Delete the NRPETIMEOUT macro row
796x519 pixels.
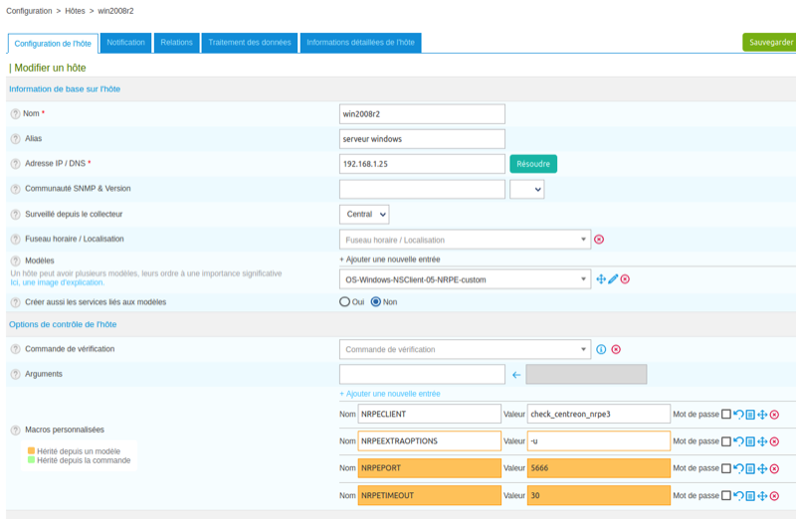point(774,495)
